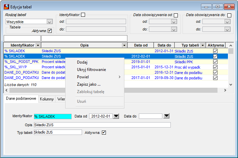238x158 pixels.
Task: Enable Data obowiązywania od checkbox
Action: click(176, 15)
